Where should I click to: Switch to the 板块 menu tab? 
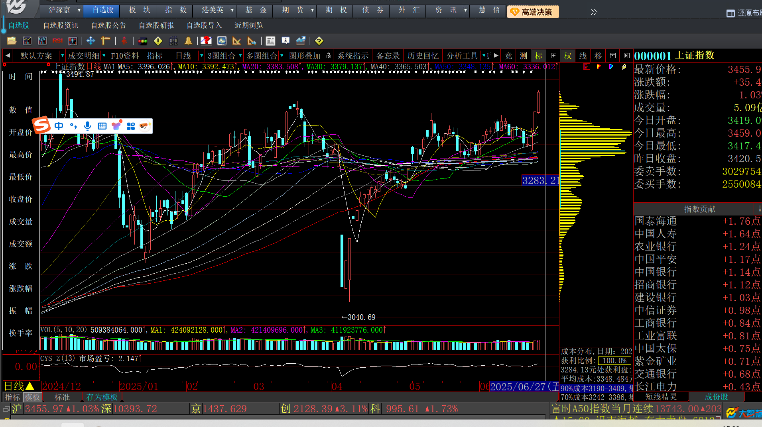click(140, 10)
